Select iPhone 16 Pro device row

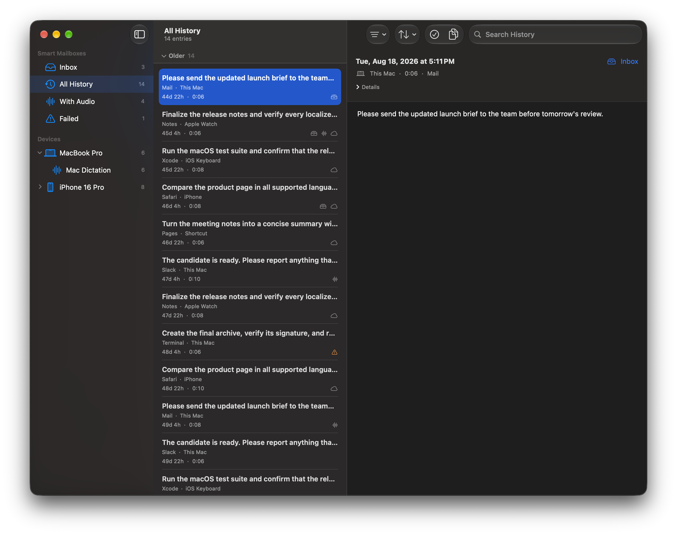(92, 187)
